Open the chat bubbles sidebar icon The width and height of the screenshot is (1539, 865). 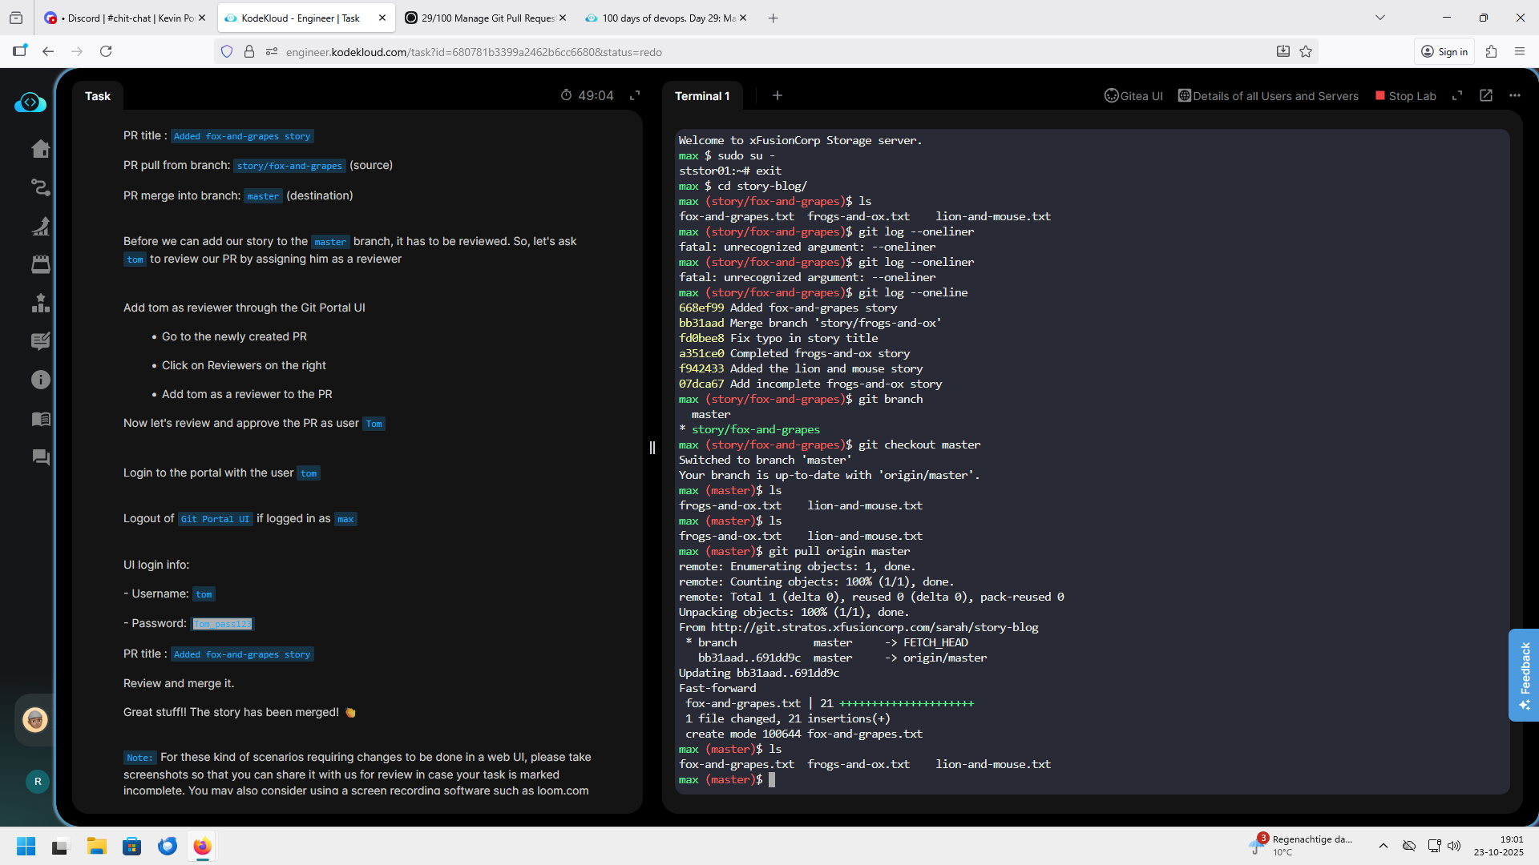(40, 457)
